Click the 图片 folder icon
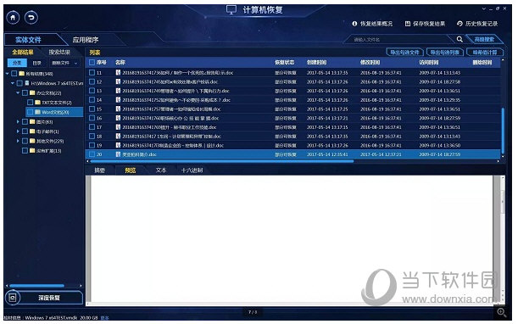This screenshot has width=518, height=324. [32, 121]
